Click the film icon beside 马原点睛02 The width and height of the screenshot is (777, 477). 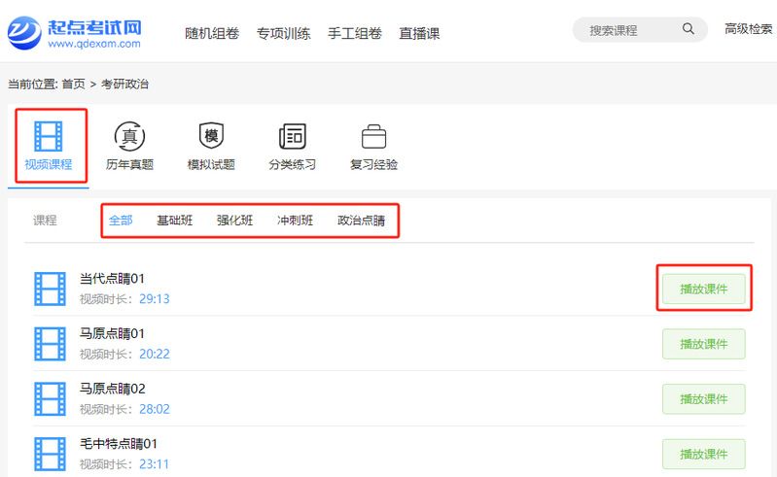(x=50, y=398)
